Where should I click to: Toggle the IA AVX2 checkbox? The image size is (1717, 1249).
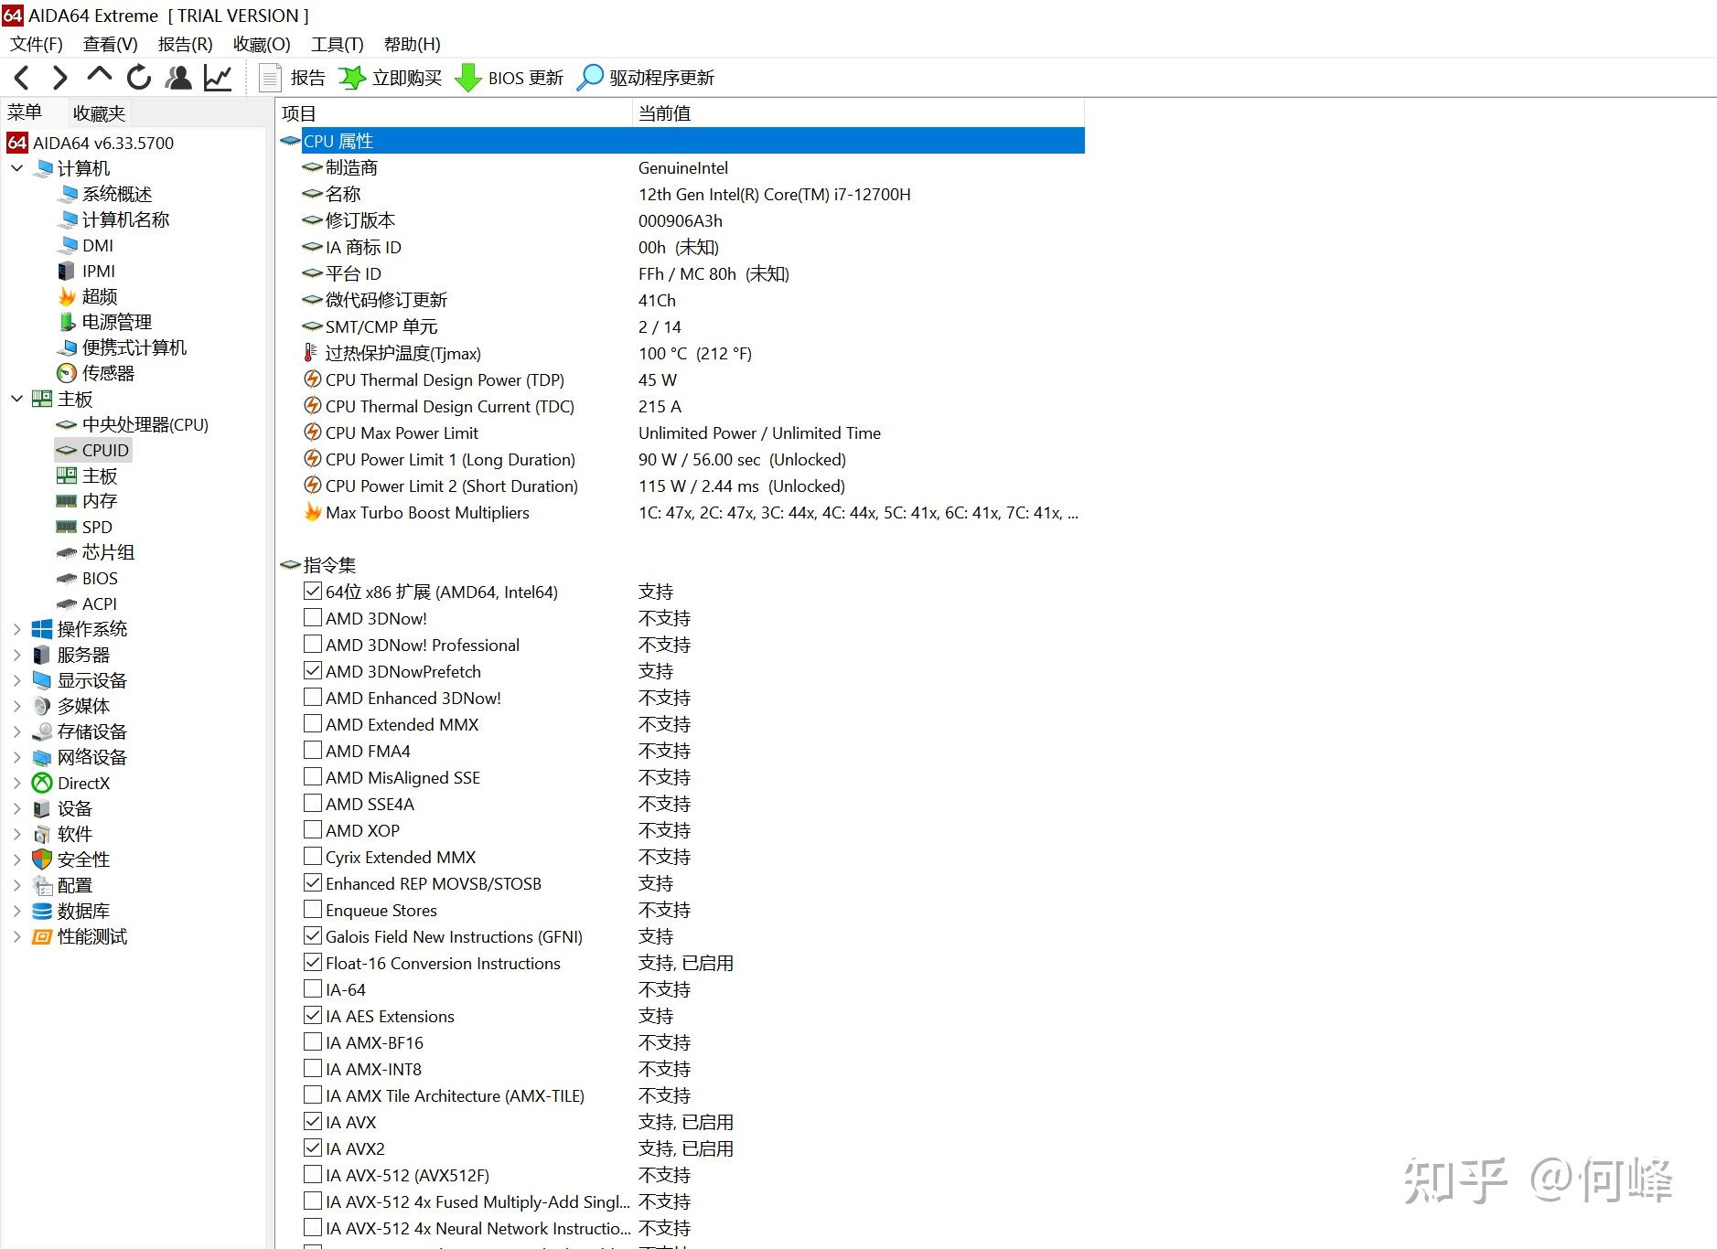[x=312, y=1148]
